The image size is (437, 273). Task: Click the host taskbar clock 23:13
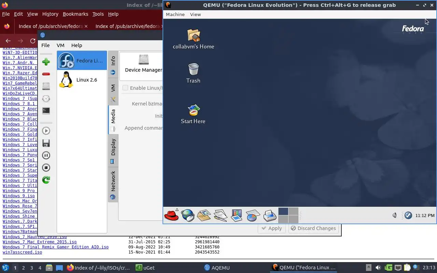coord(429,268)
